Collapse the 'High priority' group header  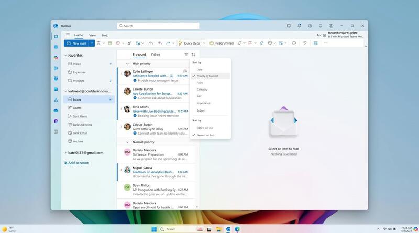click(x=120, y=63)
